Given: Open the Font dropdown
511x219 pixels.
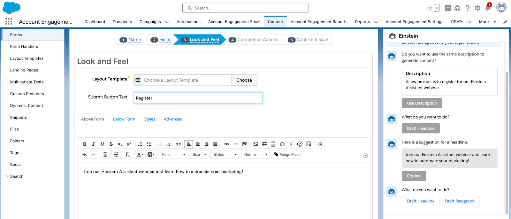Looking at the screenshot, I should pyautogui.click(x=173, y=154).
